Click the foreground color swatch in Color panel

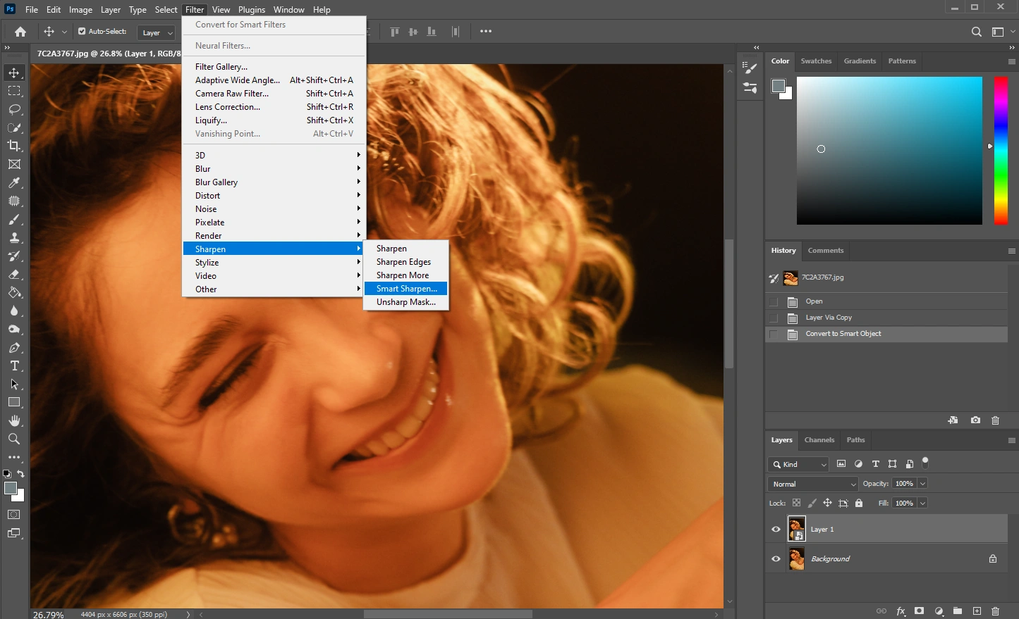779,86
